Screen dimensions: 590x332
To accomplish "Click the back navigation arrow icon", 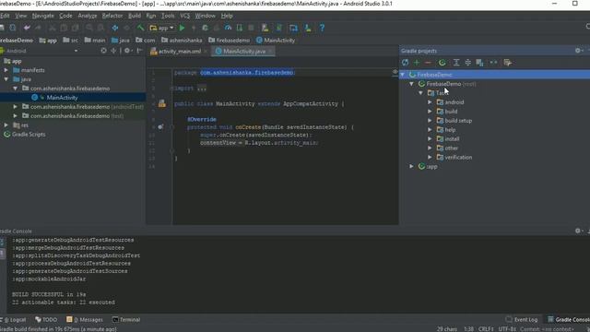I will point(114,28).
